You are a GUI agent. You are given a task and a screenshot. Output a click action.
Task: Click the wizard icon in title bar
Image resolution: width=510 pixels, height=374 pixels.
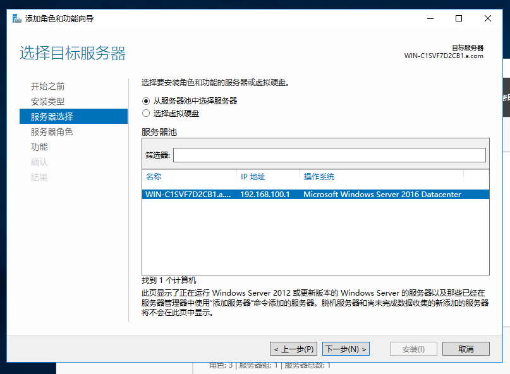[16, 18]
